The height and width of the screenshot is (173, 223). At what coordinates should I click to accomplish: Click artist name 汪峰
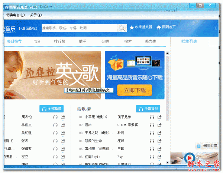(x=121, y=141)
